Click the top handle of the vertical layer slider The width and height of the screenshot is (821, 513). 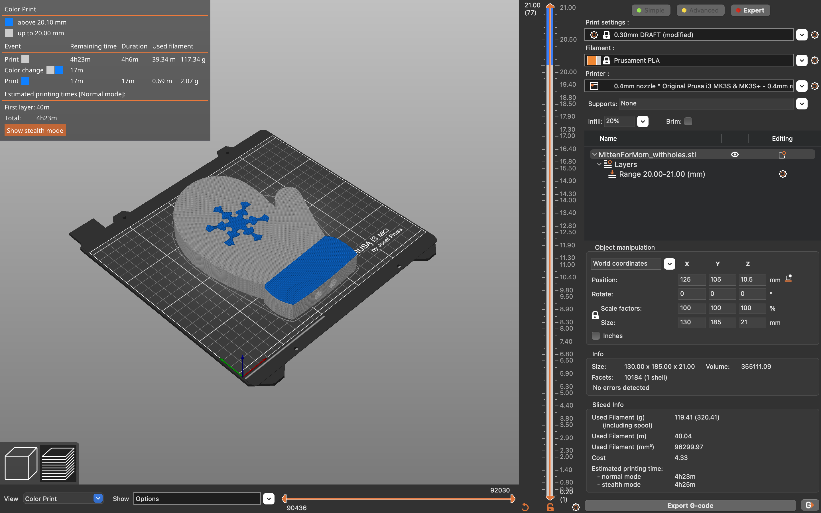(x=550, y=6)
